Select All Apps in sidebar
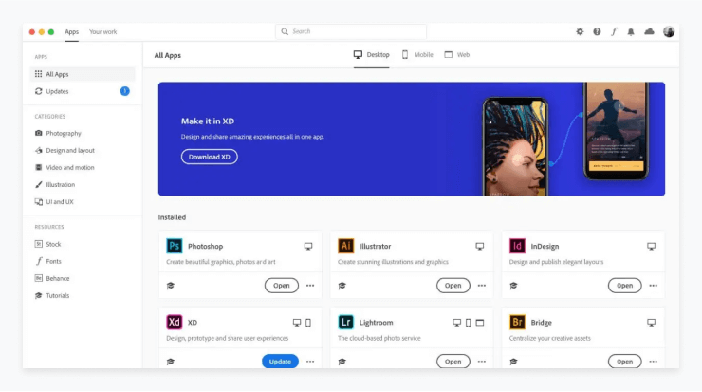 [x=83, y=74]
